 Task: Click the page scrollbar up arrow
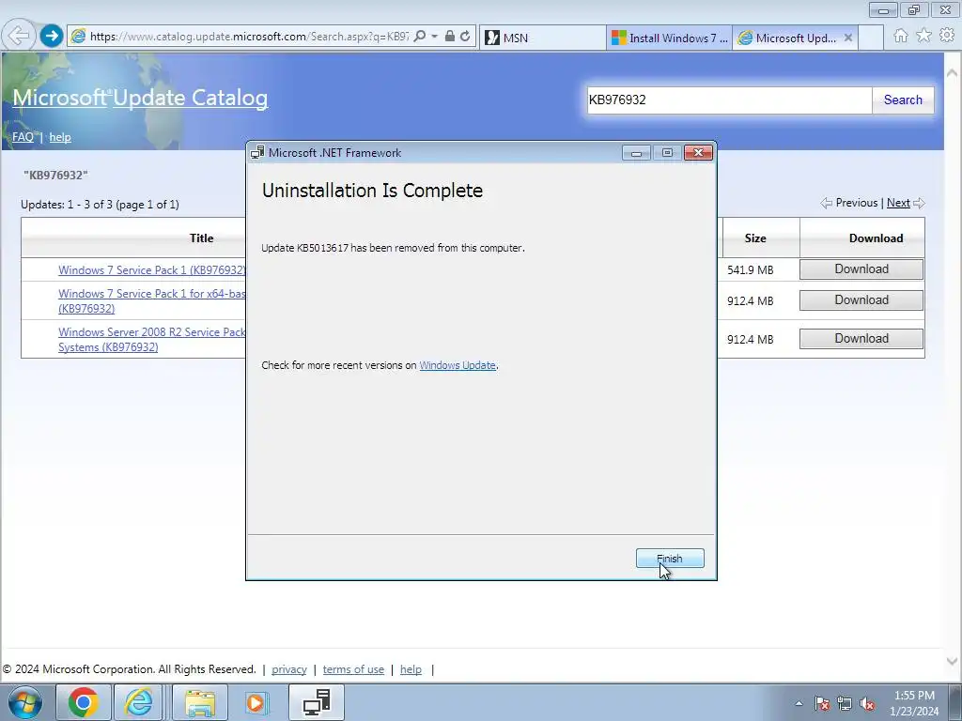[953, 72]
